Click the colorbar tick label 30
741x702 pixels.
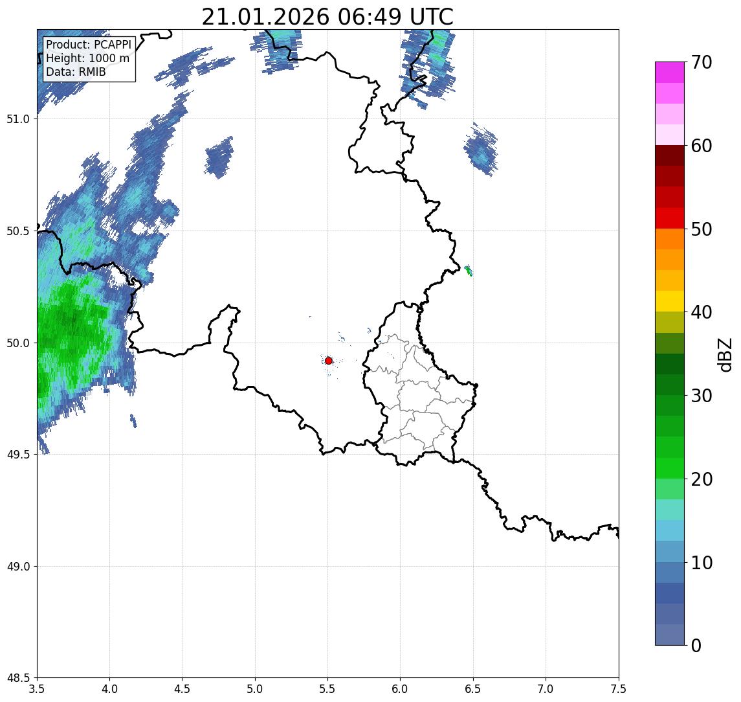(x=702, y=396)
